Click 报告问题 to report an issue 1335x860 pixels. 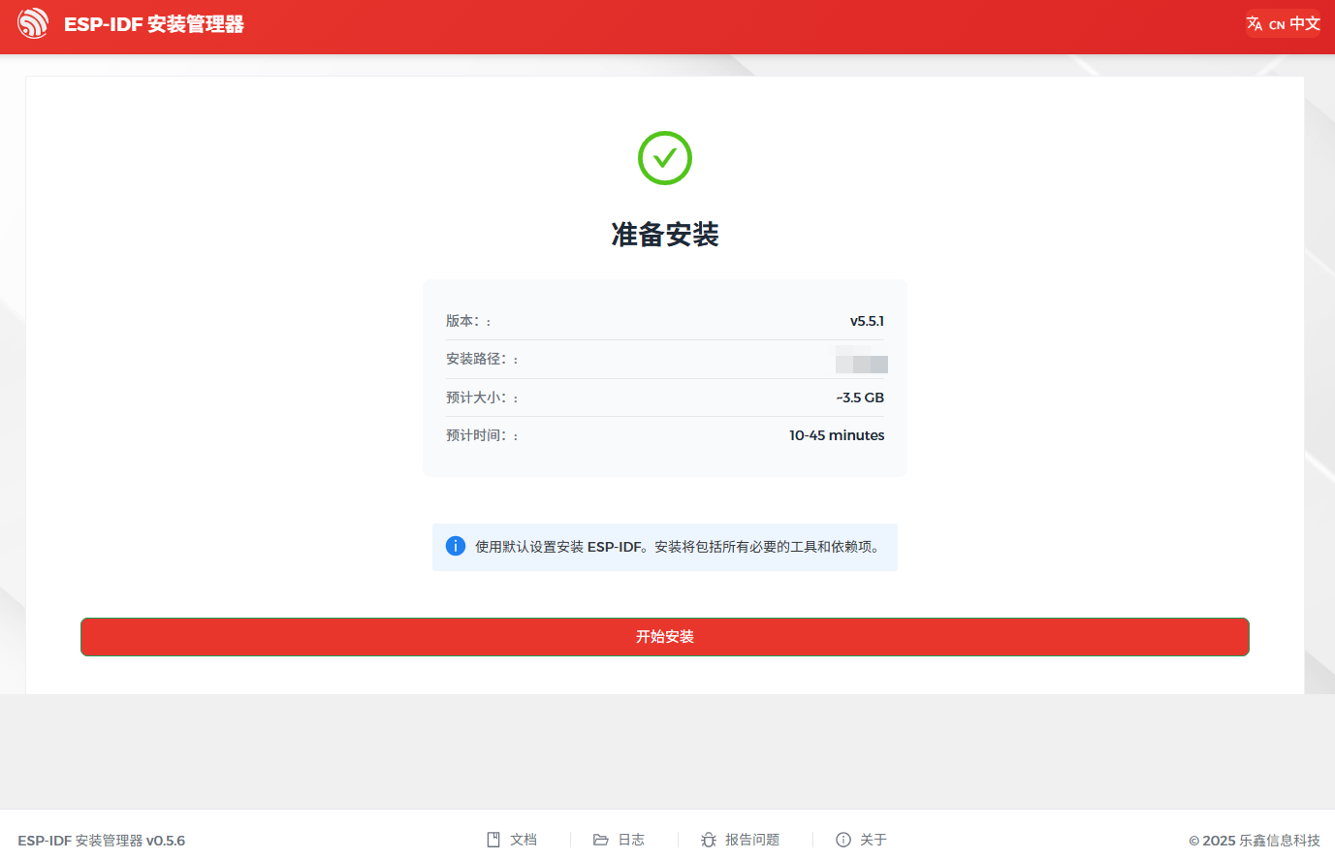pos(755,839)
